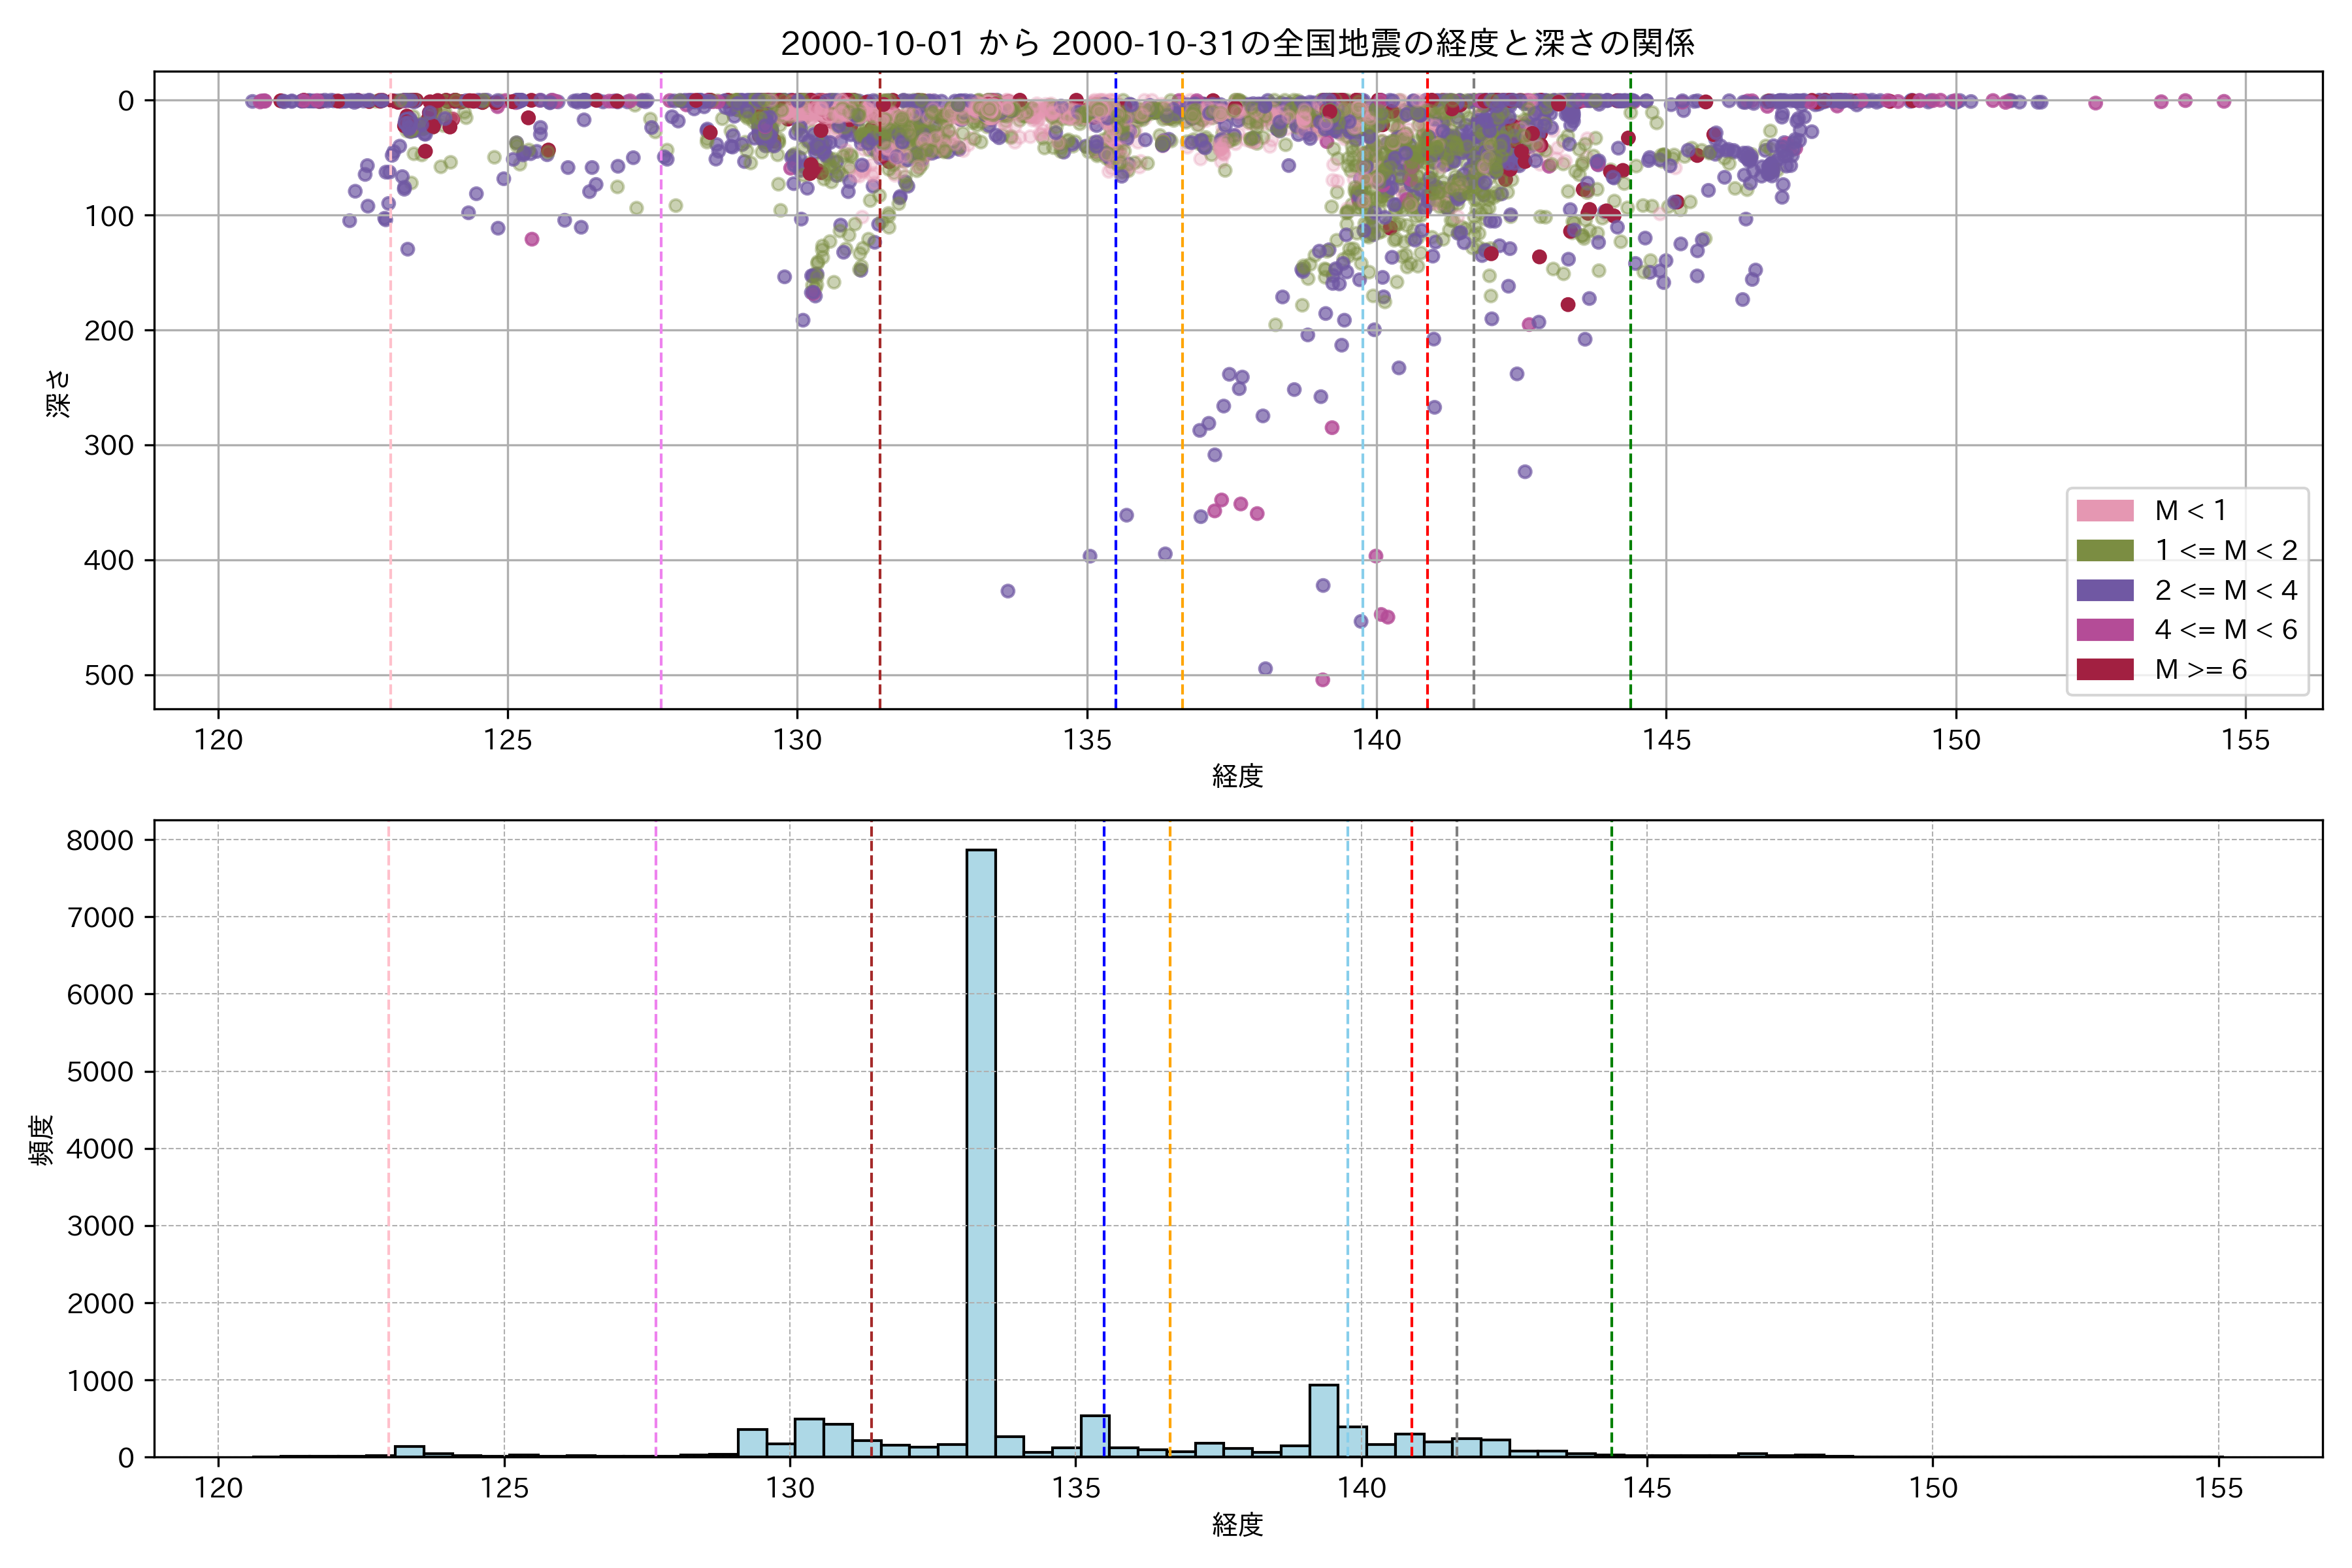The height and width of the screenshot is (1568, 2352).
Task: Click the purple 2 <= M < 4 legend swatch
Action: (2104, 590)
